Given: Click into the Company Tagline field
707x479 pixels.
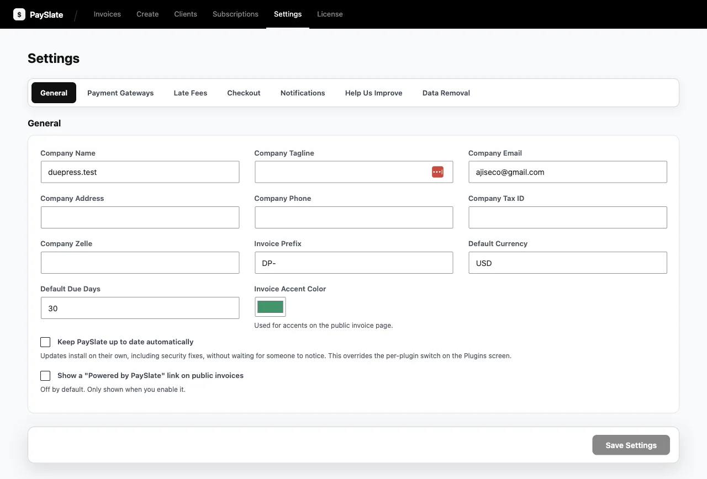Looking at the screenshot, I should (353, 172).
